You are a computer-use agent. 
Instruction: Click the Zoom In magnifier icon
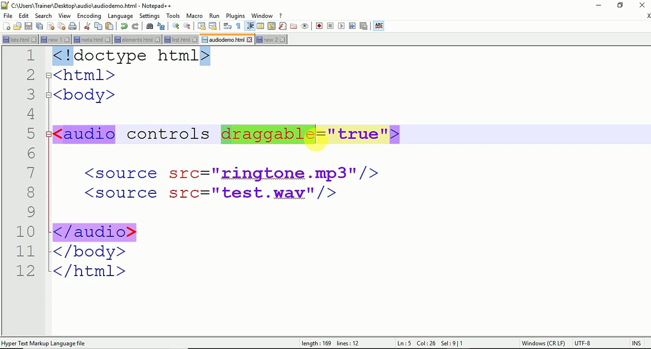176,26
